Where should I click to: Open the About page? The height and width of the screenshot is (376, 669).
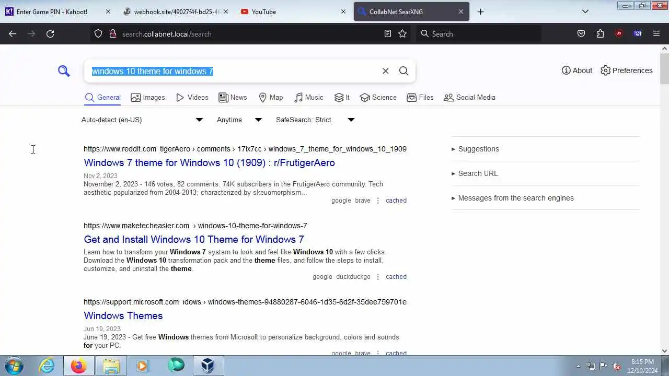(x=577, y=70)
